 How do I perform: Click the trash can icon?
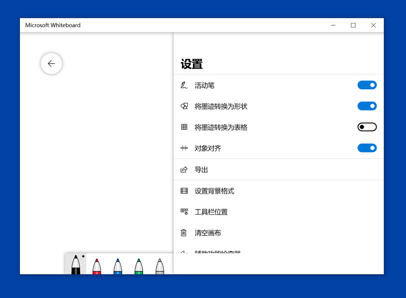pyautogui.click(x=184, y=233)
